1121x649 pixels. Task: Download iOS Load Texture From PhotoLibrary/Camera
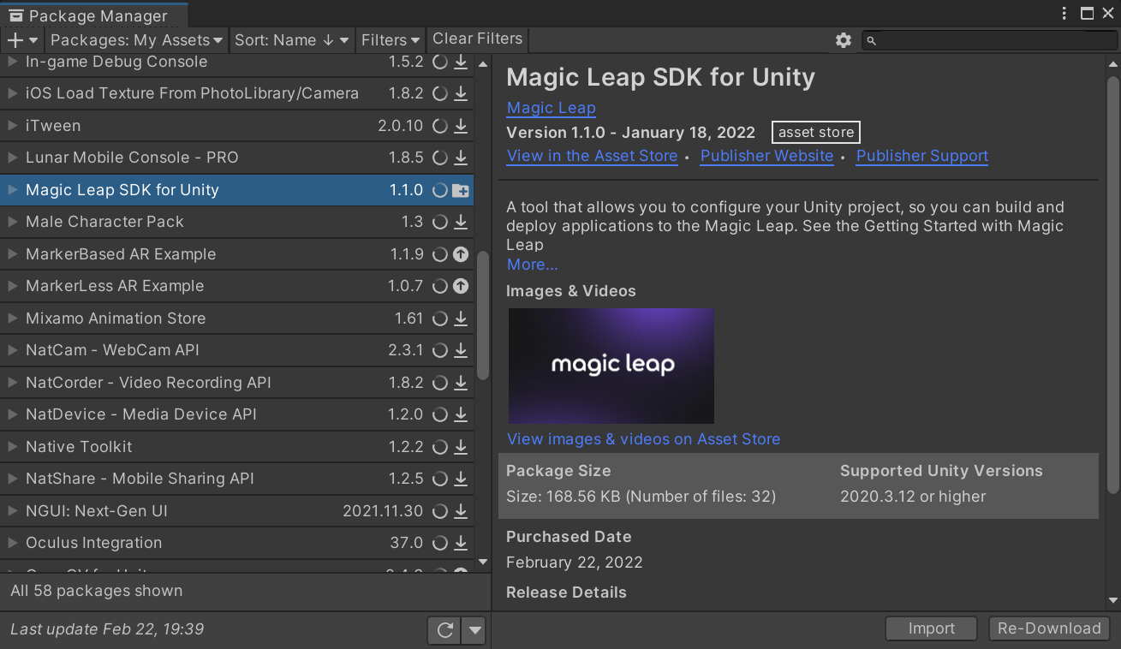pos(461,93)
